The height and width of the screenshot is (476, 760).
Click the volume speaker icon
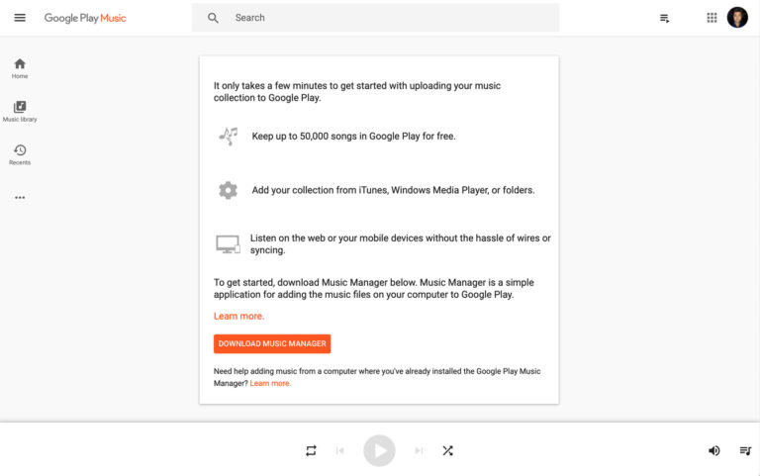point(713,451)
